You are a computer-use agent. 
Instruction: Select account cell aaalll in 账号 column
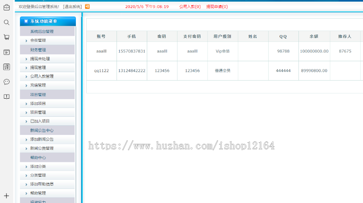click(101, 51)
